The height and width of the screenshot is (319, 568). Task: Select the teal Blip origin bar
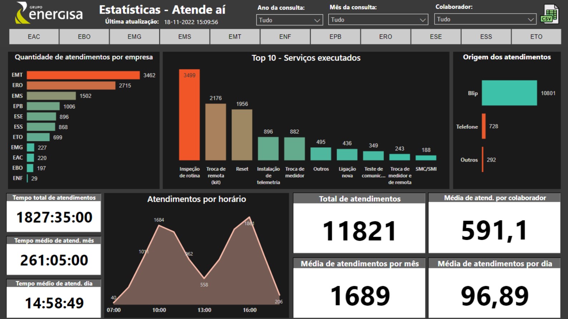pyautogui.click(x=509, y=93)
